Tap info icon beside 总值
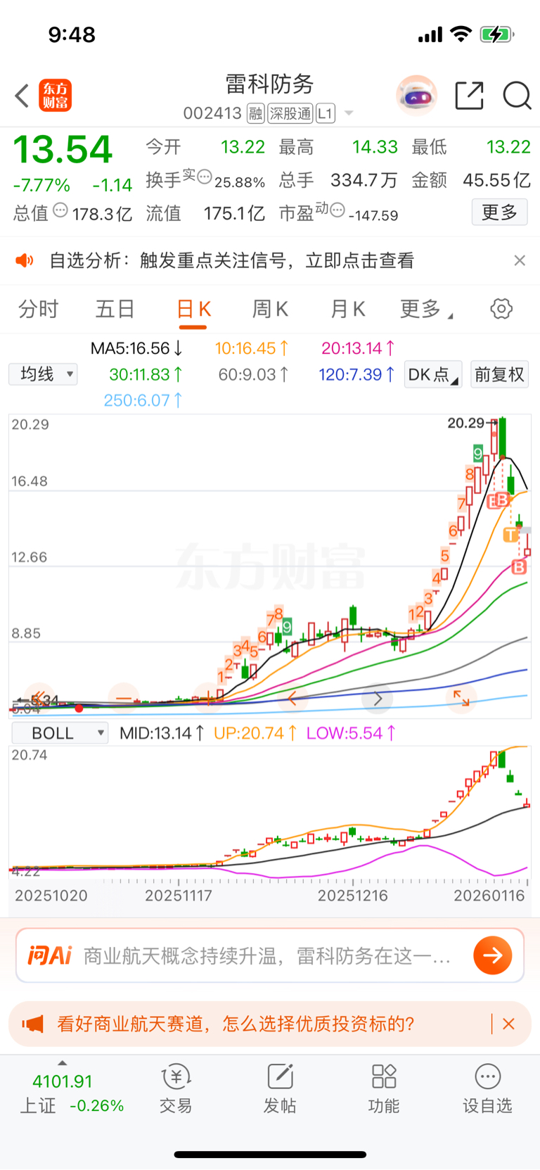The height and width of the screenshot is (1170, 540). pos(60,210)
